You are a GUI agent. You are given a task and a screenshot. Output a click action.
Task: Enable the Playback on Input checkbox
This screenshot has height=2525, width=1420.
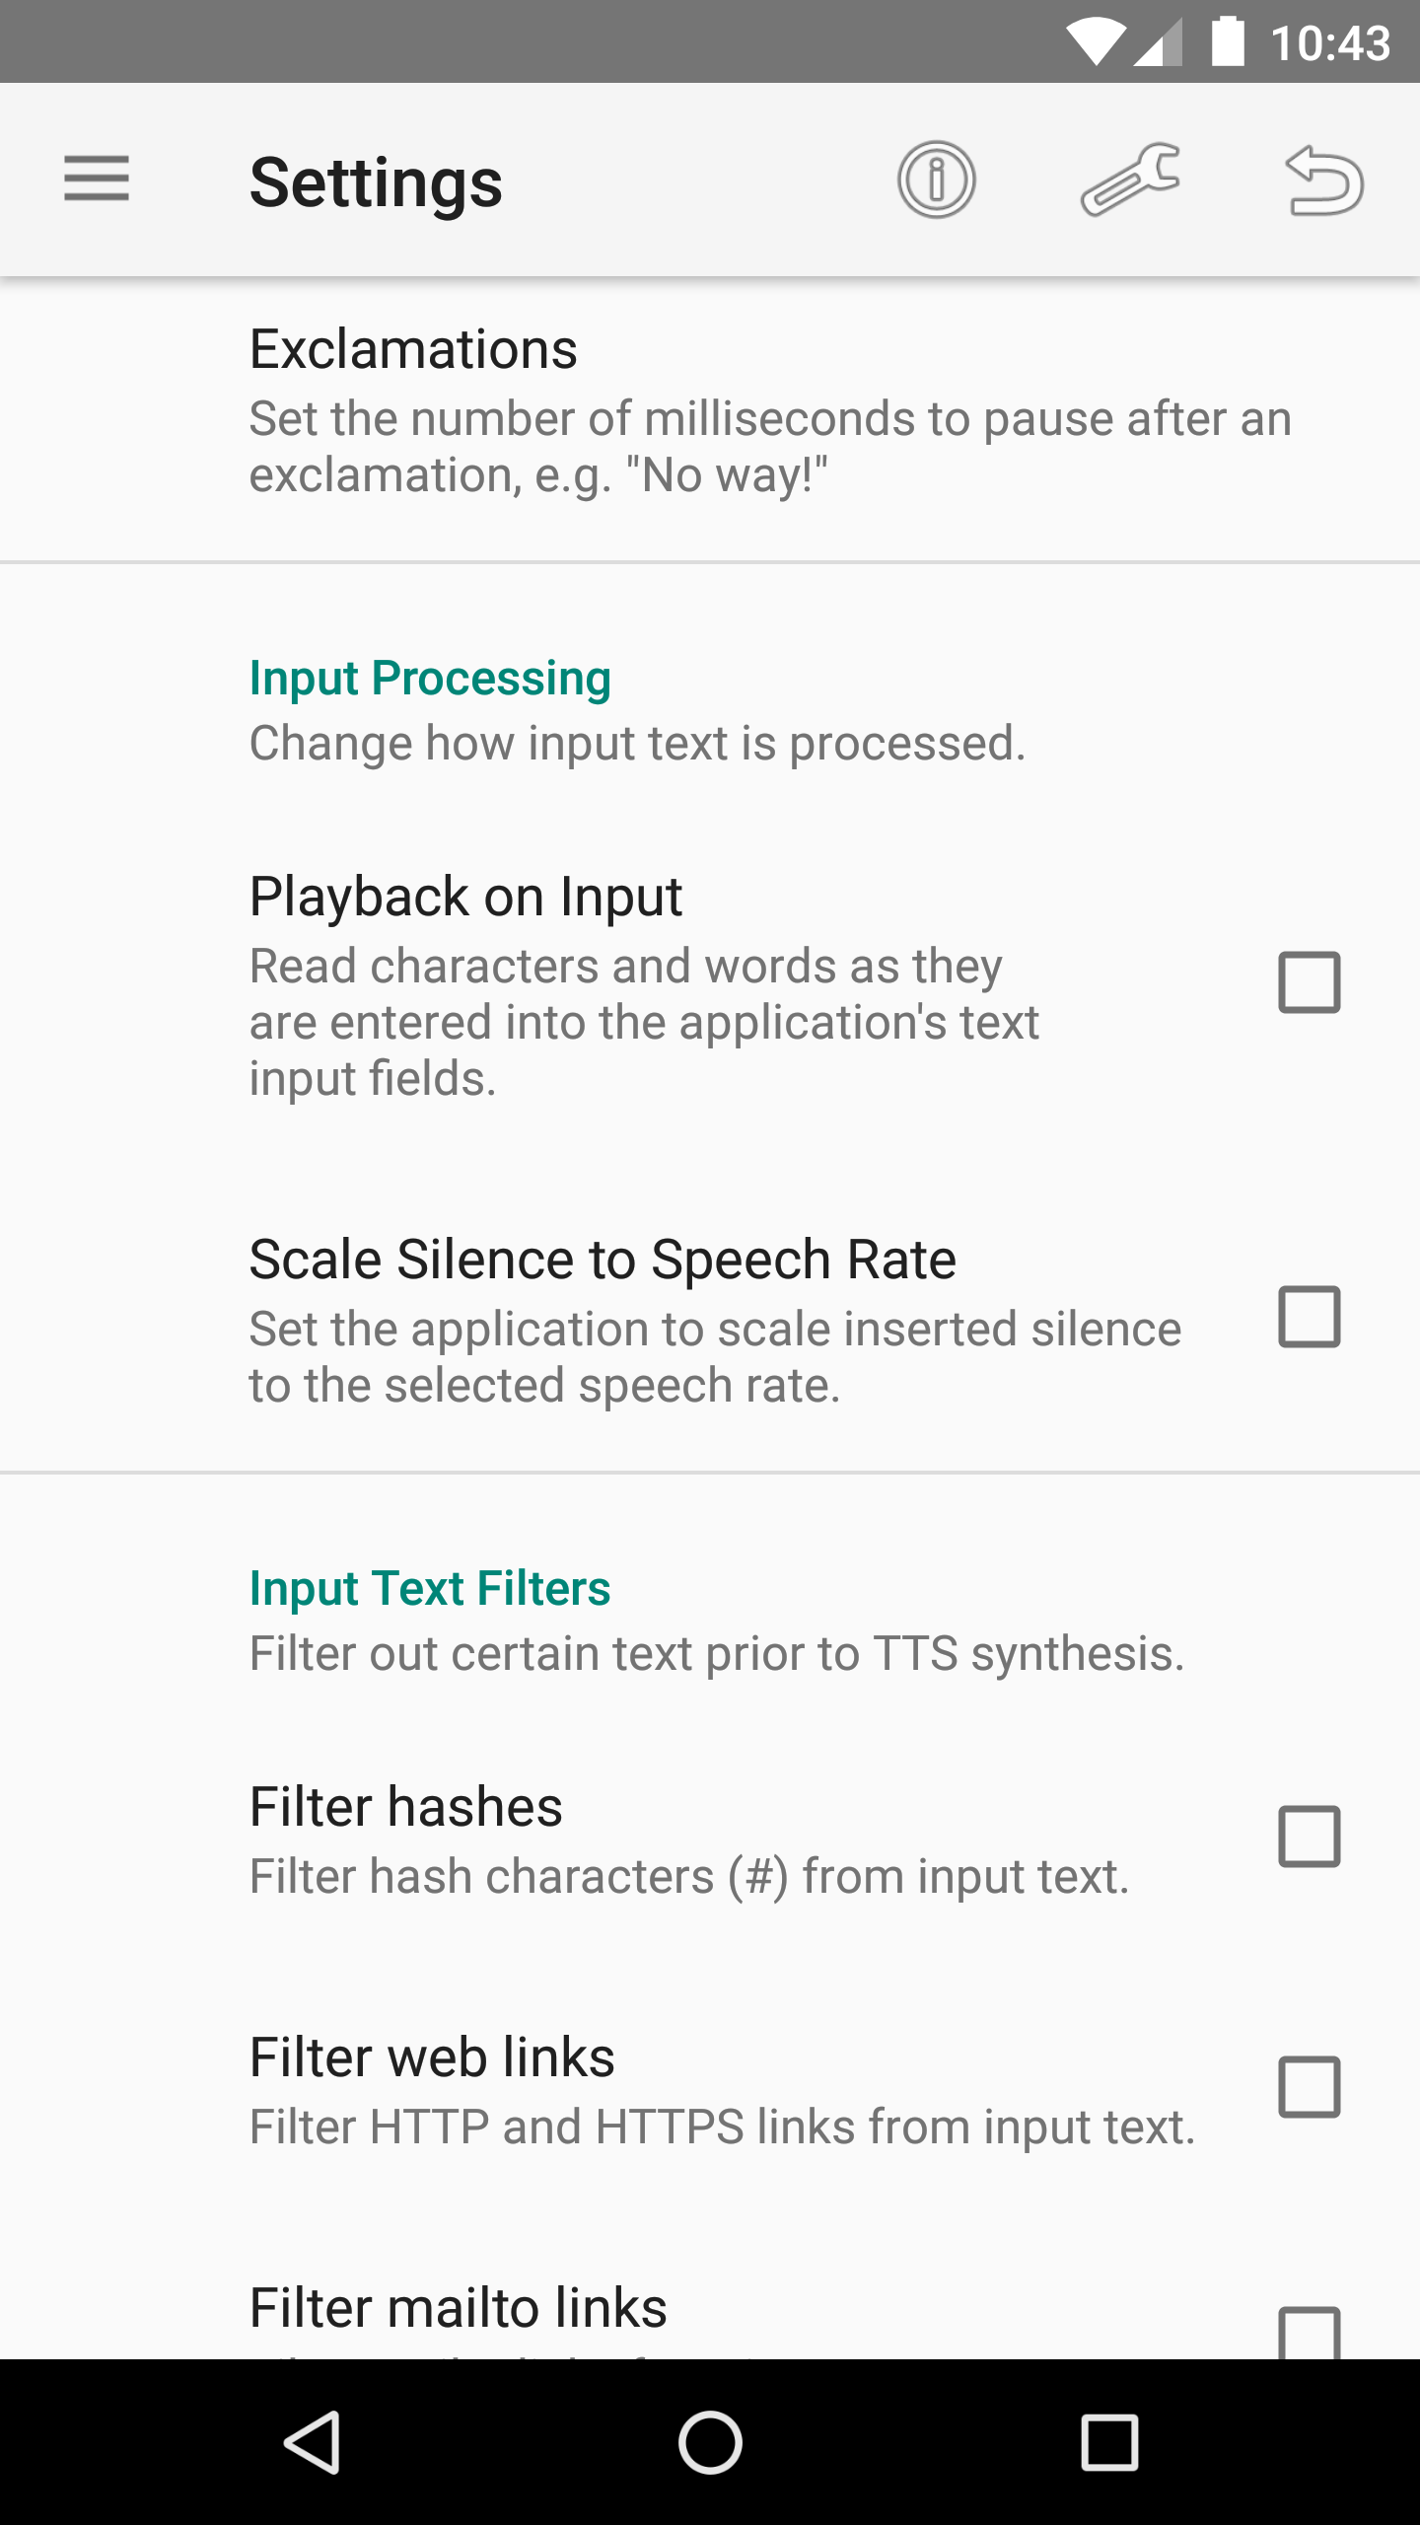[1309, 982]
